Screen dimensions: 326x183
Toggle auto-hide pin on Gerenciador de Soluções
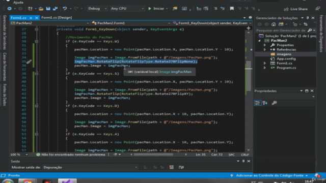tap(308, 18)
